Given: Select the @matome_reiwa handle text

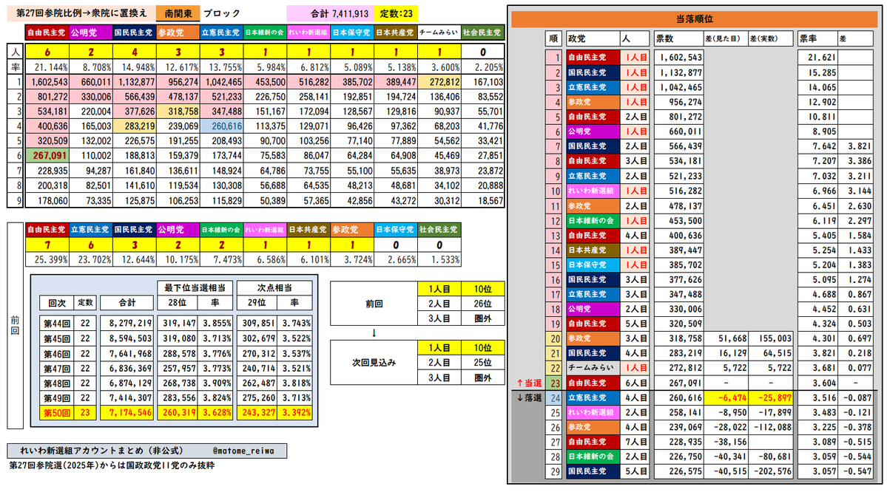Looking at the screenshot, I should click(x=243, y=451).
